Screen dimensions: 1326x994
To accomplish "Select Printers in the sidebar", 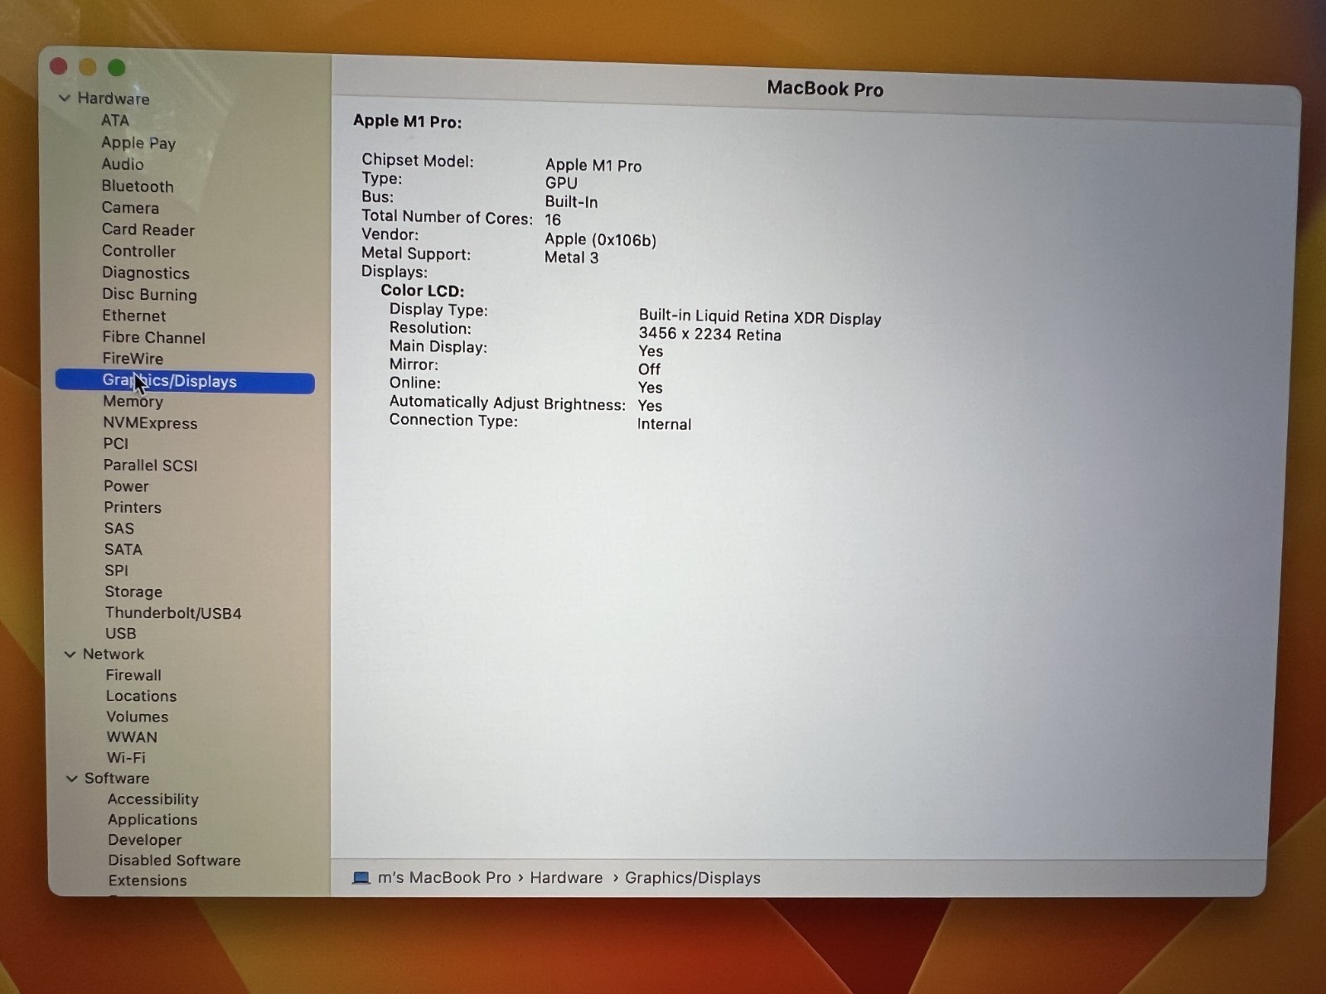I will click(x=133, y=508).
